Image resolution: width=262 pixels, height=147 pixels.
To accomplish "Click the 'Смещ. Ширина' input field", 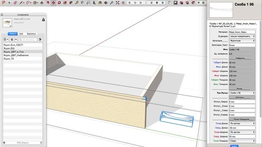I will [x=242, y=136].
